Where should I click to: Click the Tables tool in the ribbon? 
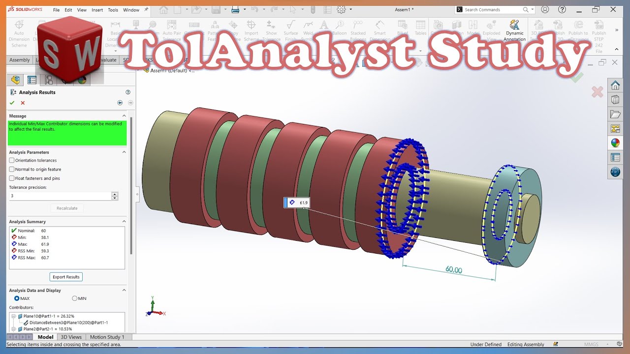[420, 28]
